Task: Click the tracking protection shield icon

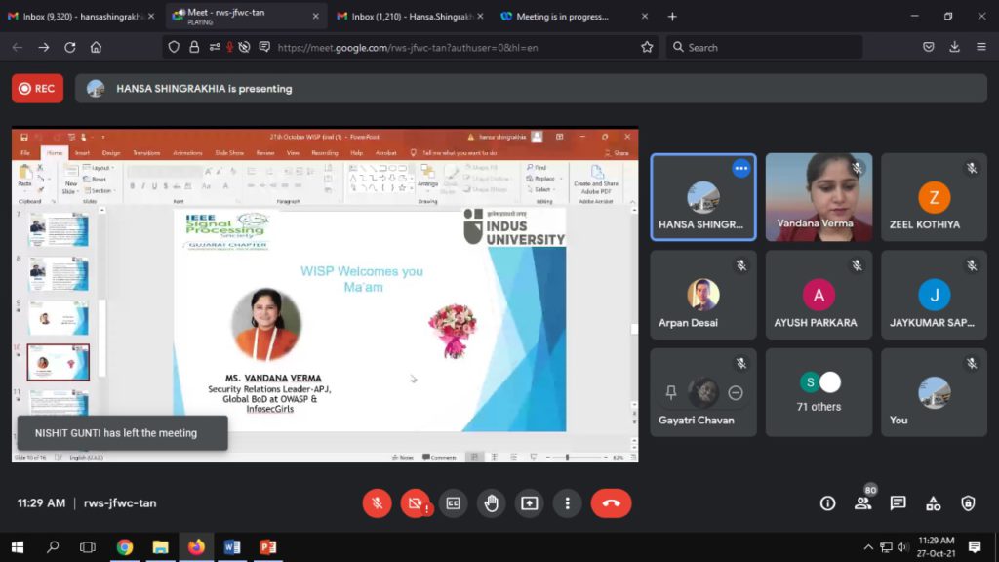Action: [174, 47]
